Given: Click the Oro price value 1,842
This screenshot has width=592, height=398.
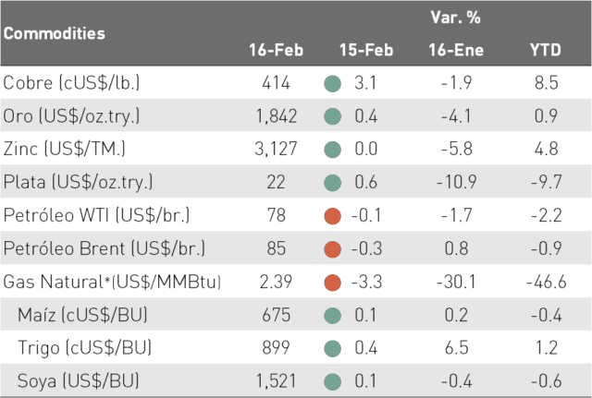Looking at the screenshot, I should [x=277, y=116].
